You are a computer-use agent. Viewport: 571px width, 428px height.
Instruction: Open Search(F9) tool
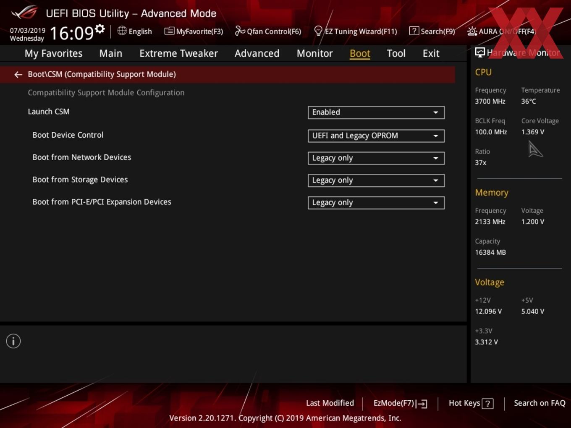(x=432, y=31)
